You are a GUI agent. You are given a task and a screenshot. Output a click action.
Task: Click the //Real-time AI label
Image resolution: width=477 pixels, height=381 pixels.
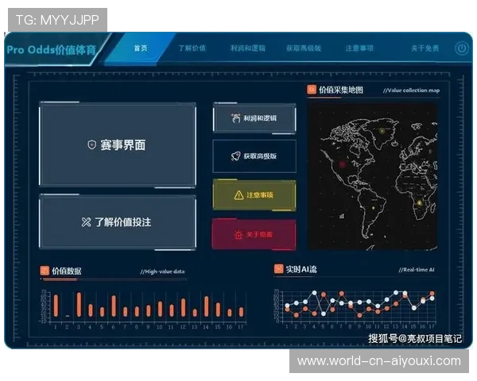click(417, 270)
